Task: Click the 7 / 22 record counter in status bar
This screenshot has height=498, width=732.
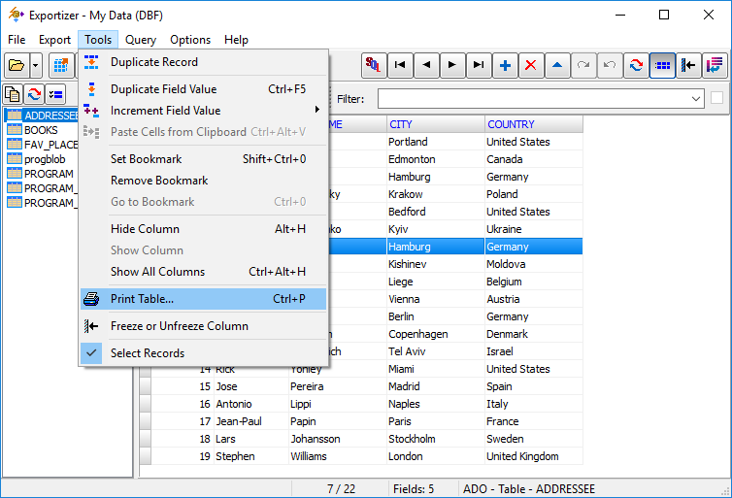Action: pyautogui.click(x=342, y=489)
